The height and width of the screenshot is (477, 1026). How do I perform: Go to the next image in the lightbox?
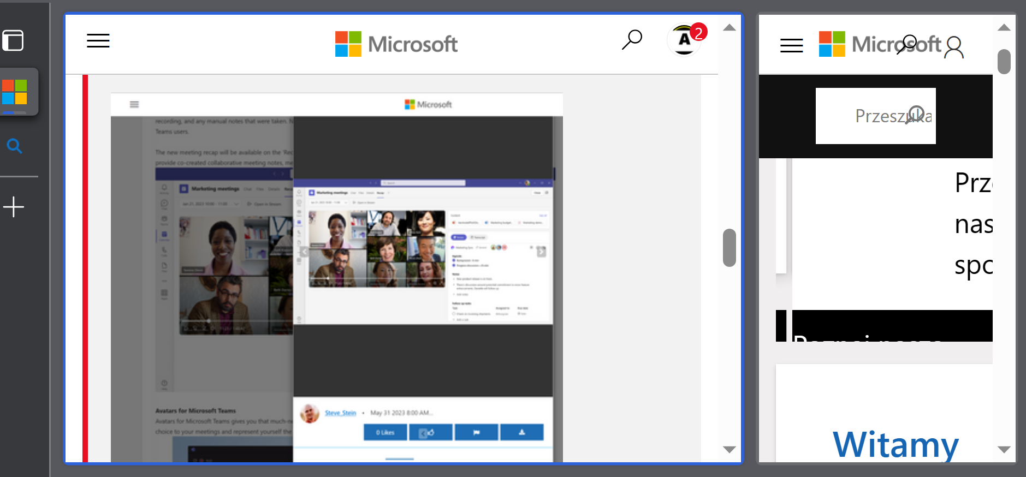tap(541, 252)
